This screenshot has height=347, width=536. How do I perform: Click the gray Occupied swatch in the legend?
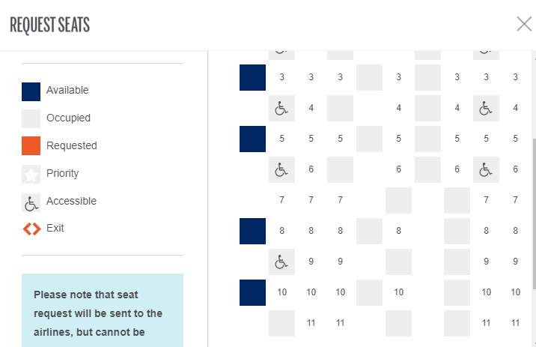tap(31, 118)
